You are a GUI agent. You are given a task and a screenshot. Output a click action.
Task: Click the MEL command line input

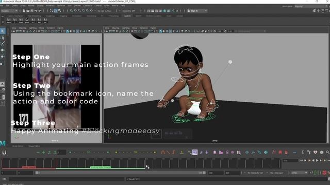tap(67, 179)
